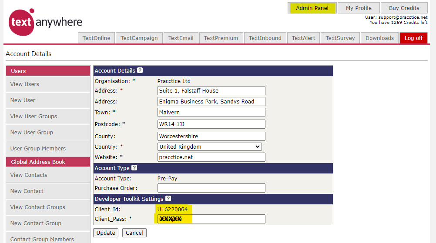
Task: Select New Contact in sidebar
Action: click(48, 191)
